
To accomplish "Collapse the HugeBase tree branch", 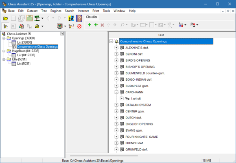I will click(4, 51).
